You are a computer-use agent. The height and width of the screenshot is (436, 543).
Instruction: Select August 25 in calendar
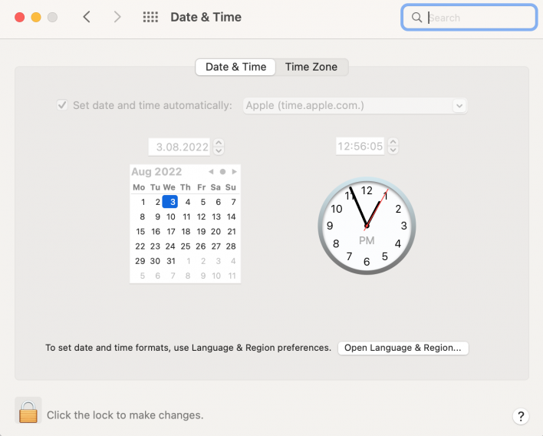pos(186,246)
